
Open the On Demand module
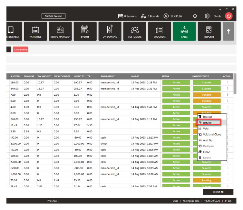110,31
